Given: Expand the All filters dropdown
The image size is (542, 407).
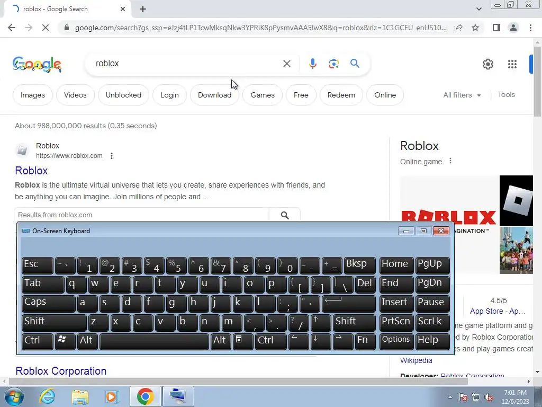Looking at the screenshot, I should point(462,95).
